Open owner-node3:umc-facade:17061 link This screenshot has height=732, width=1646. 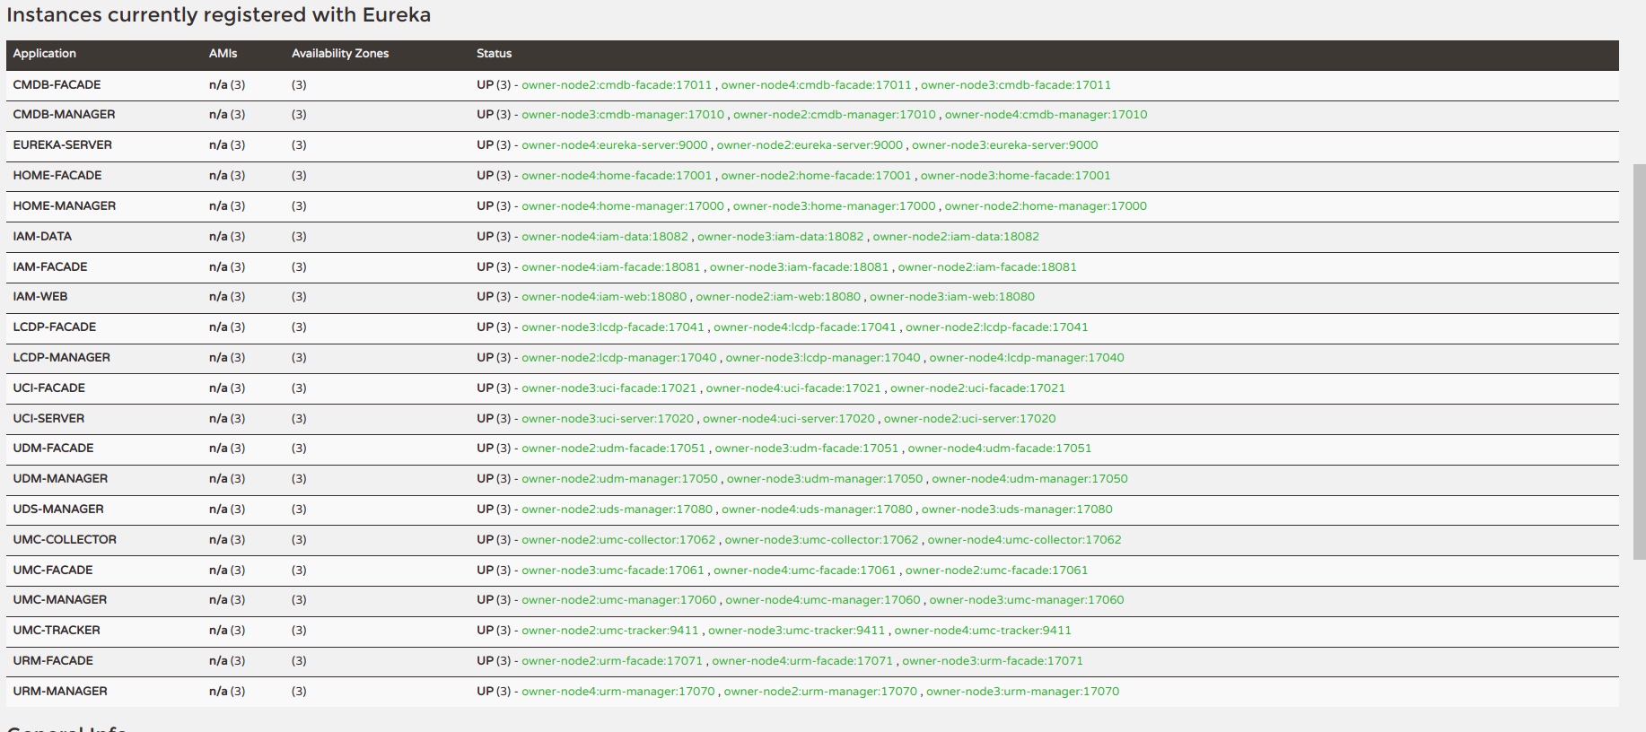coord(613,571)
